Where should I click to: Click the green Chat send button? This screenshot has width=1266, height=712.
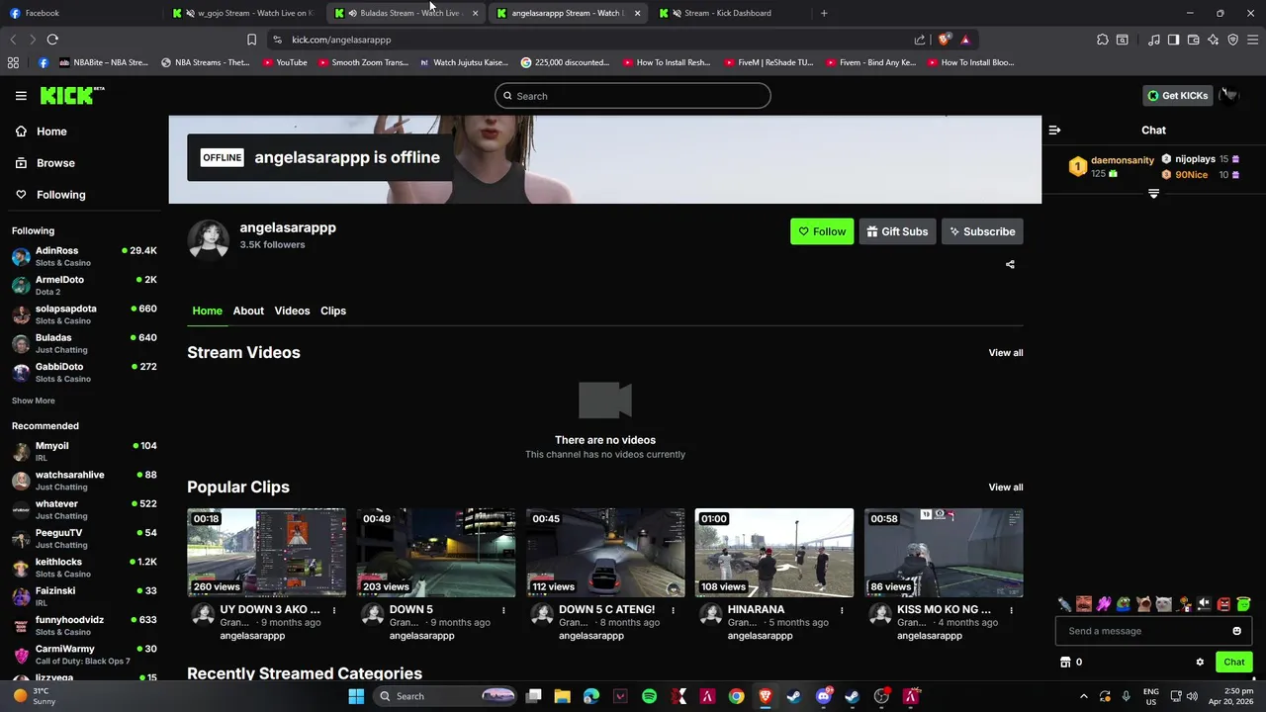pos(1233,662)
